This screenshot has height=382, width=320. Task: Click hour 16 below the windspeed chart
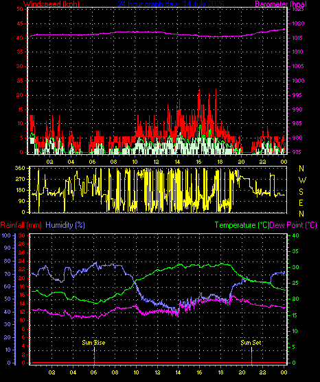(x=198, y=162)
